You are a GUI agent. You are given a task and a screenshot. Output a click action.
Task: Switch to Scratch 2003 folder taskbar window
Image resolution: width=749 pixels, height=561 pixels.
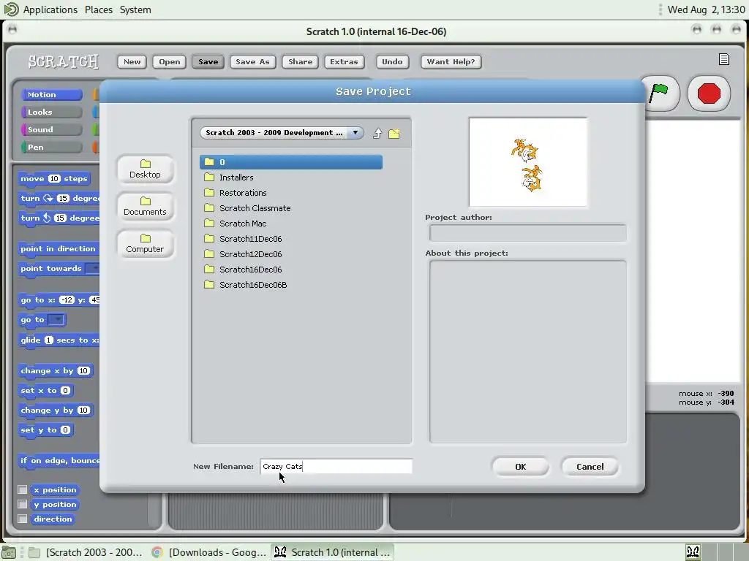pos(86,552)
